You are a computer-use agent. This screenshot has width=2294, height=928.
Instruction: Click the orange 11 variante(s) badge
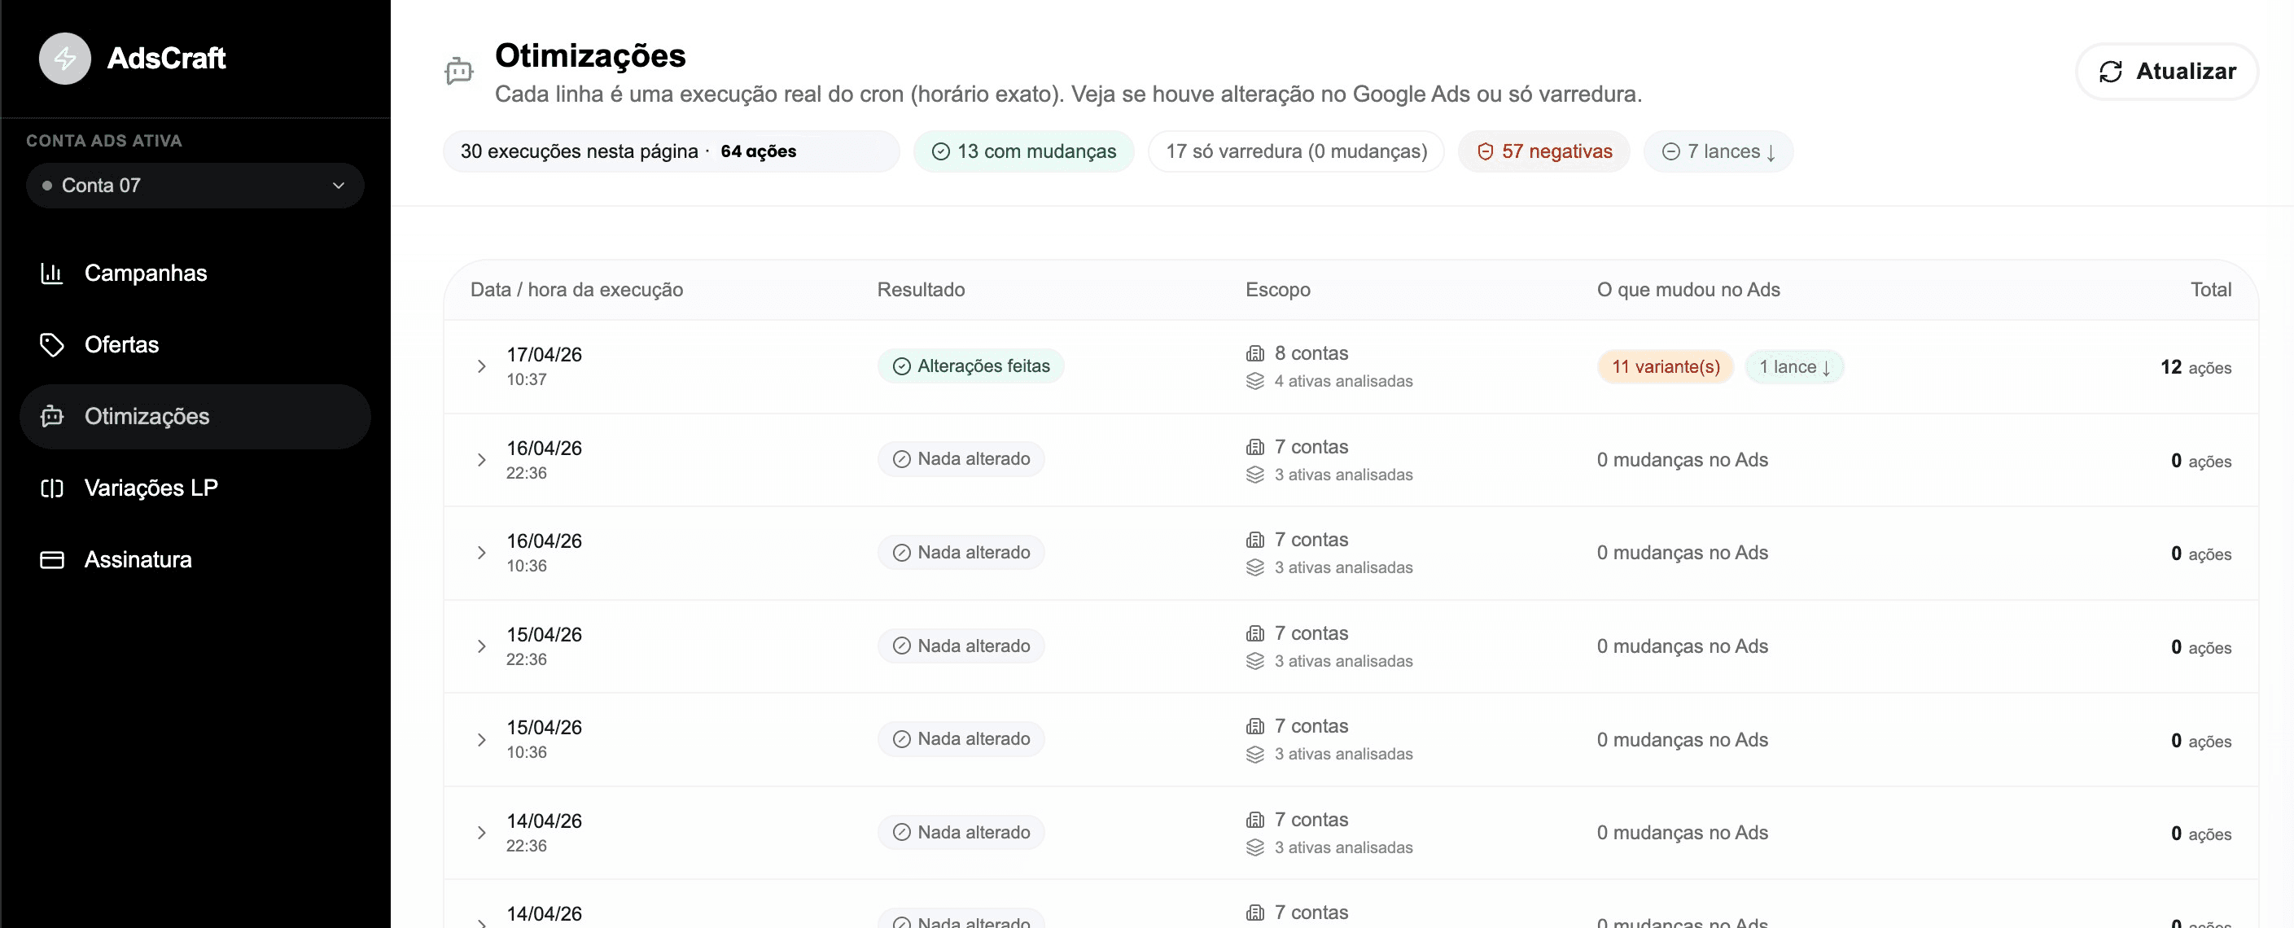point(1665,366)
